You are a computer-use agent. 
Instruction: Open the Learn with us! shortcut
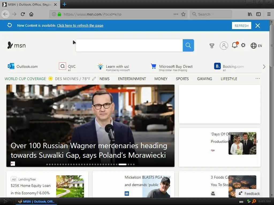click(x=113, y=67)
